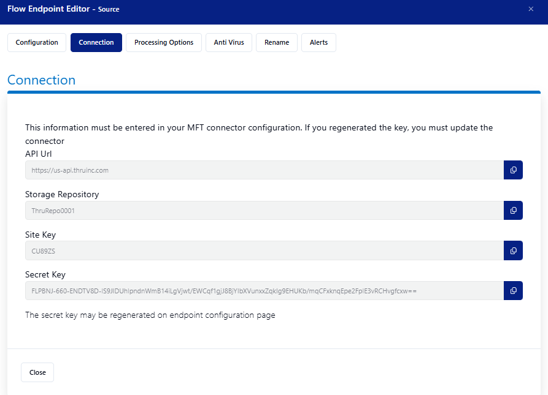This screenshot has height=395, width=548.
Task: Copy the Site Key value
Action: click(513, 250)
